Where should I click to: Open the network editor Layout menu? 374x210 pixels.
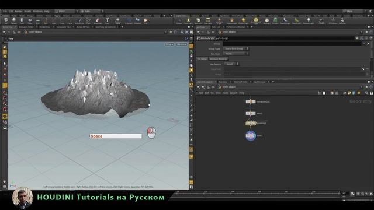click(234, 93)
